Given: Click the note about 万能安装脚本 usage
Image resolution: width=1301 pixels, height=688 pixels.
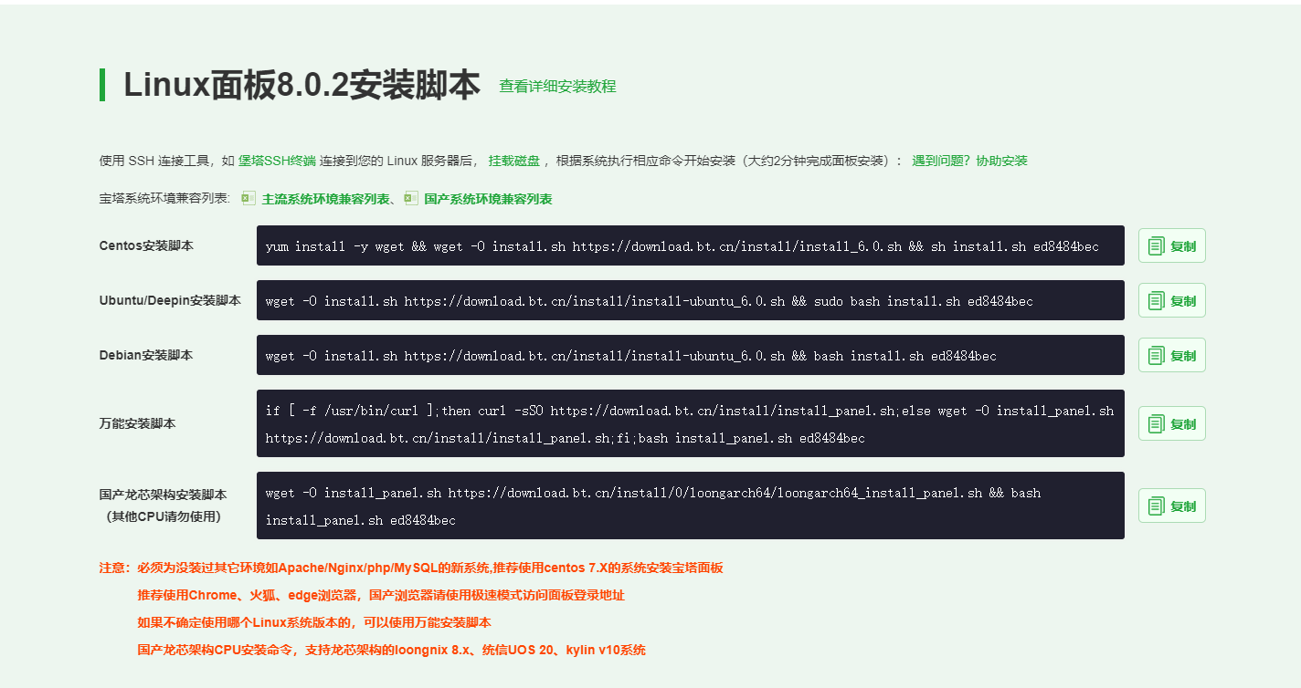Looking at the screenshot, I should 314,622.
